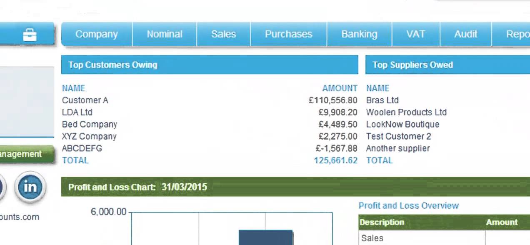Viewport: 530px width, 245px height.
Task: Go to the Sales menu
Action: tap(223, 34)
